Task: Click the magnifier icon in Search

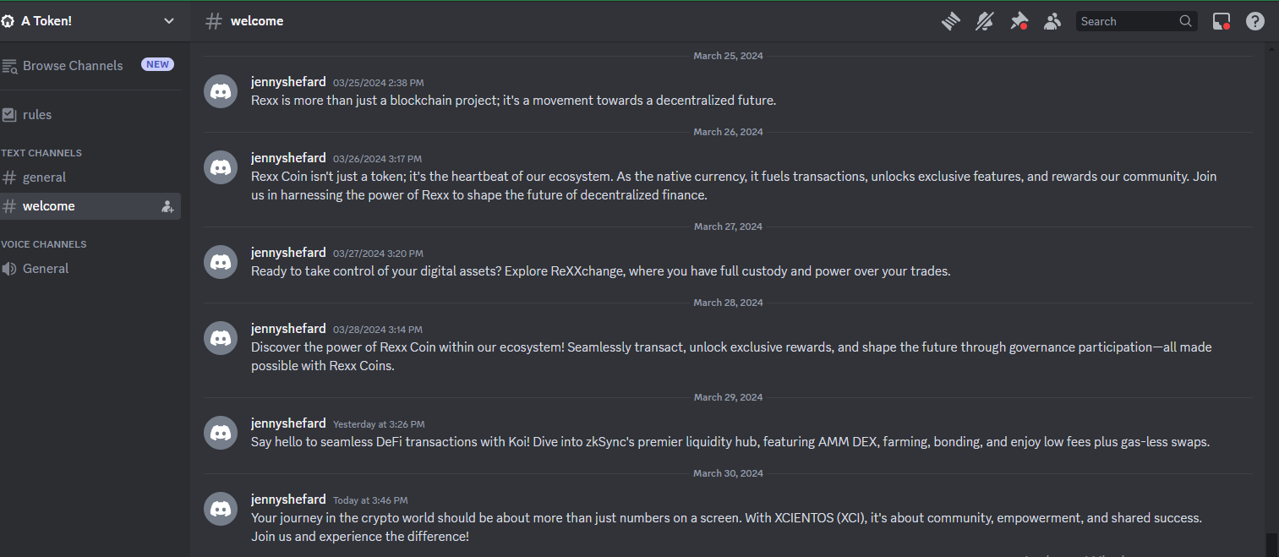Action: click(1186, 21)
